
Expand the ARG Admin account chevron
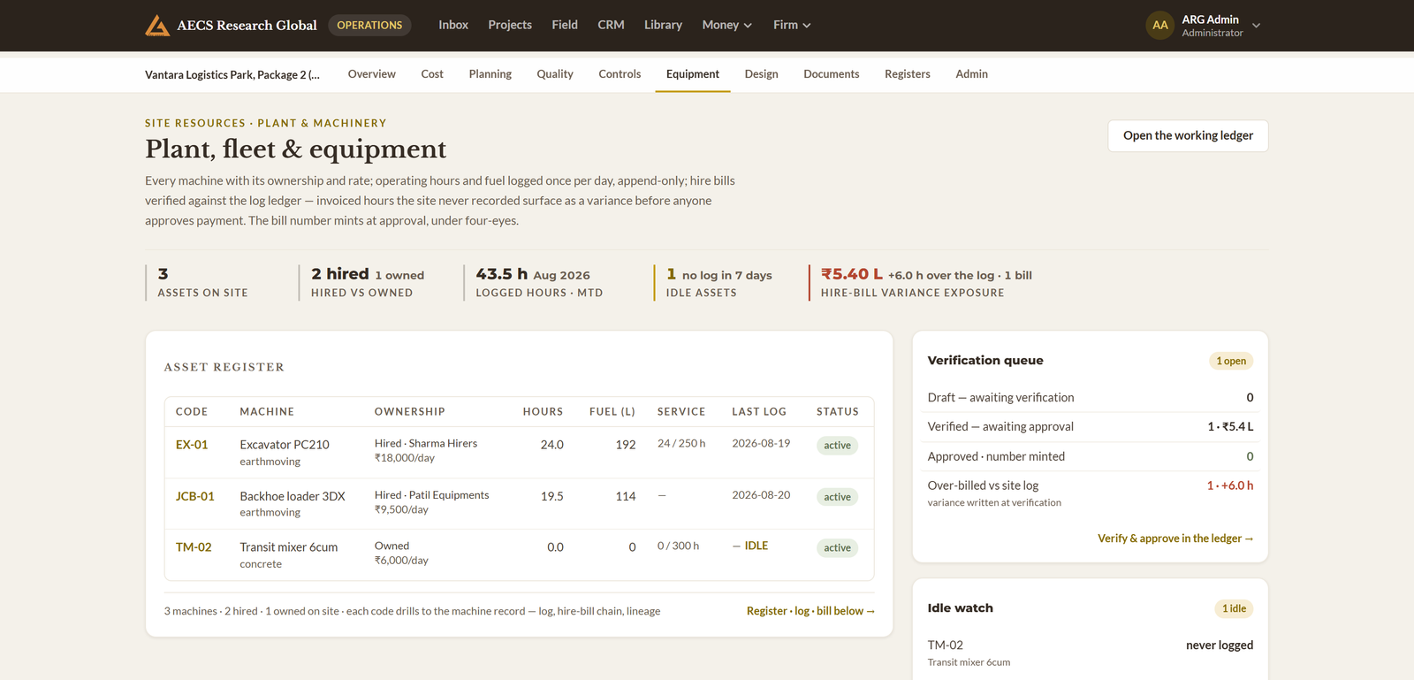coord(1256,26)
